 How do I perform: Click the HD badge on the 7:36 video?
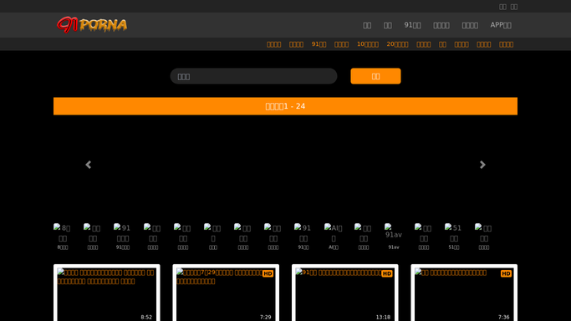pyautogui.click(x=506, y=273)
